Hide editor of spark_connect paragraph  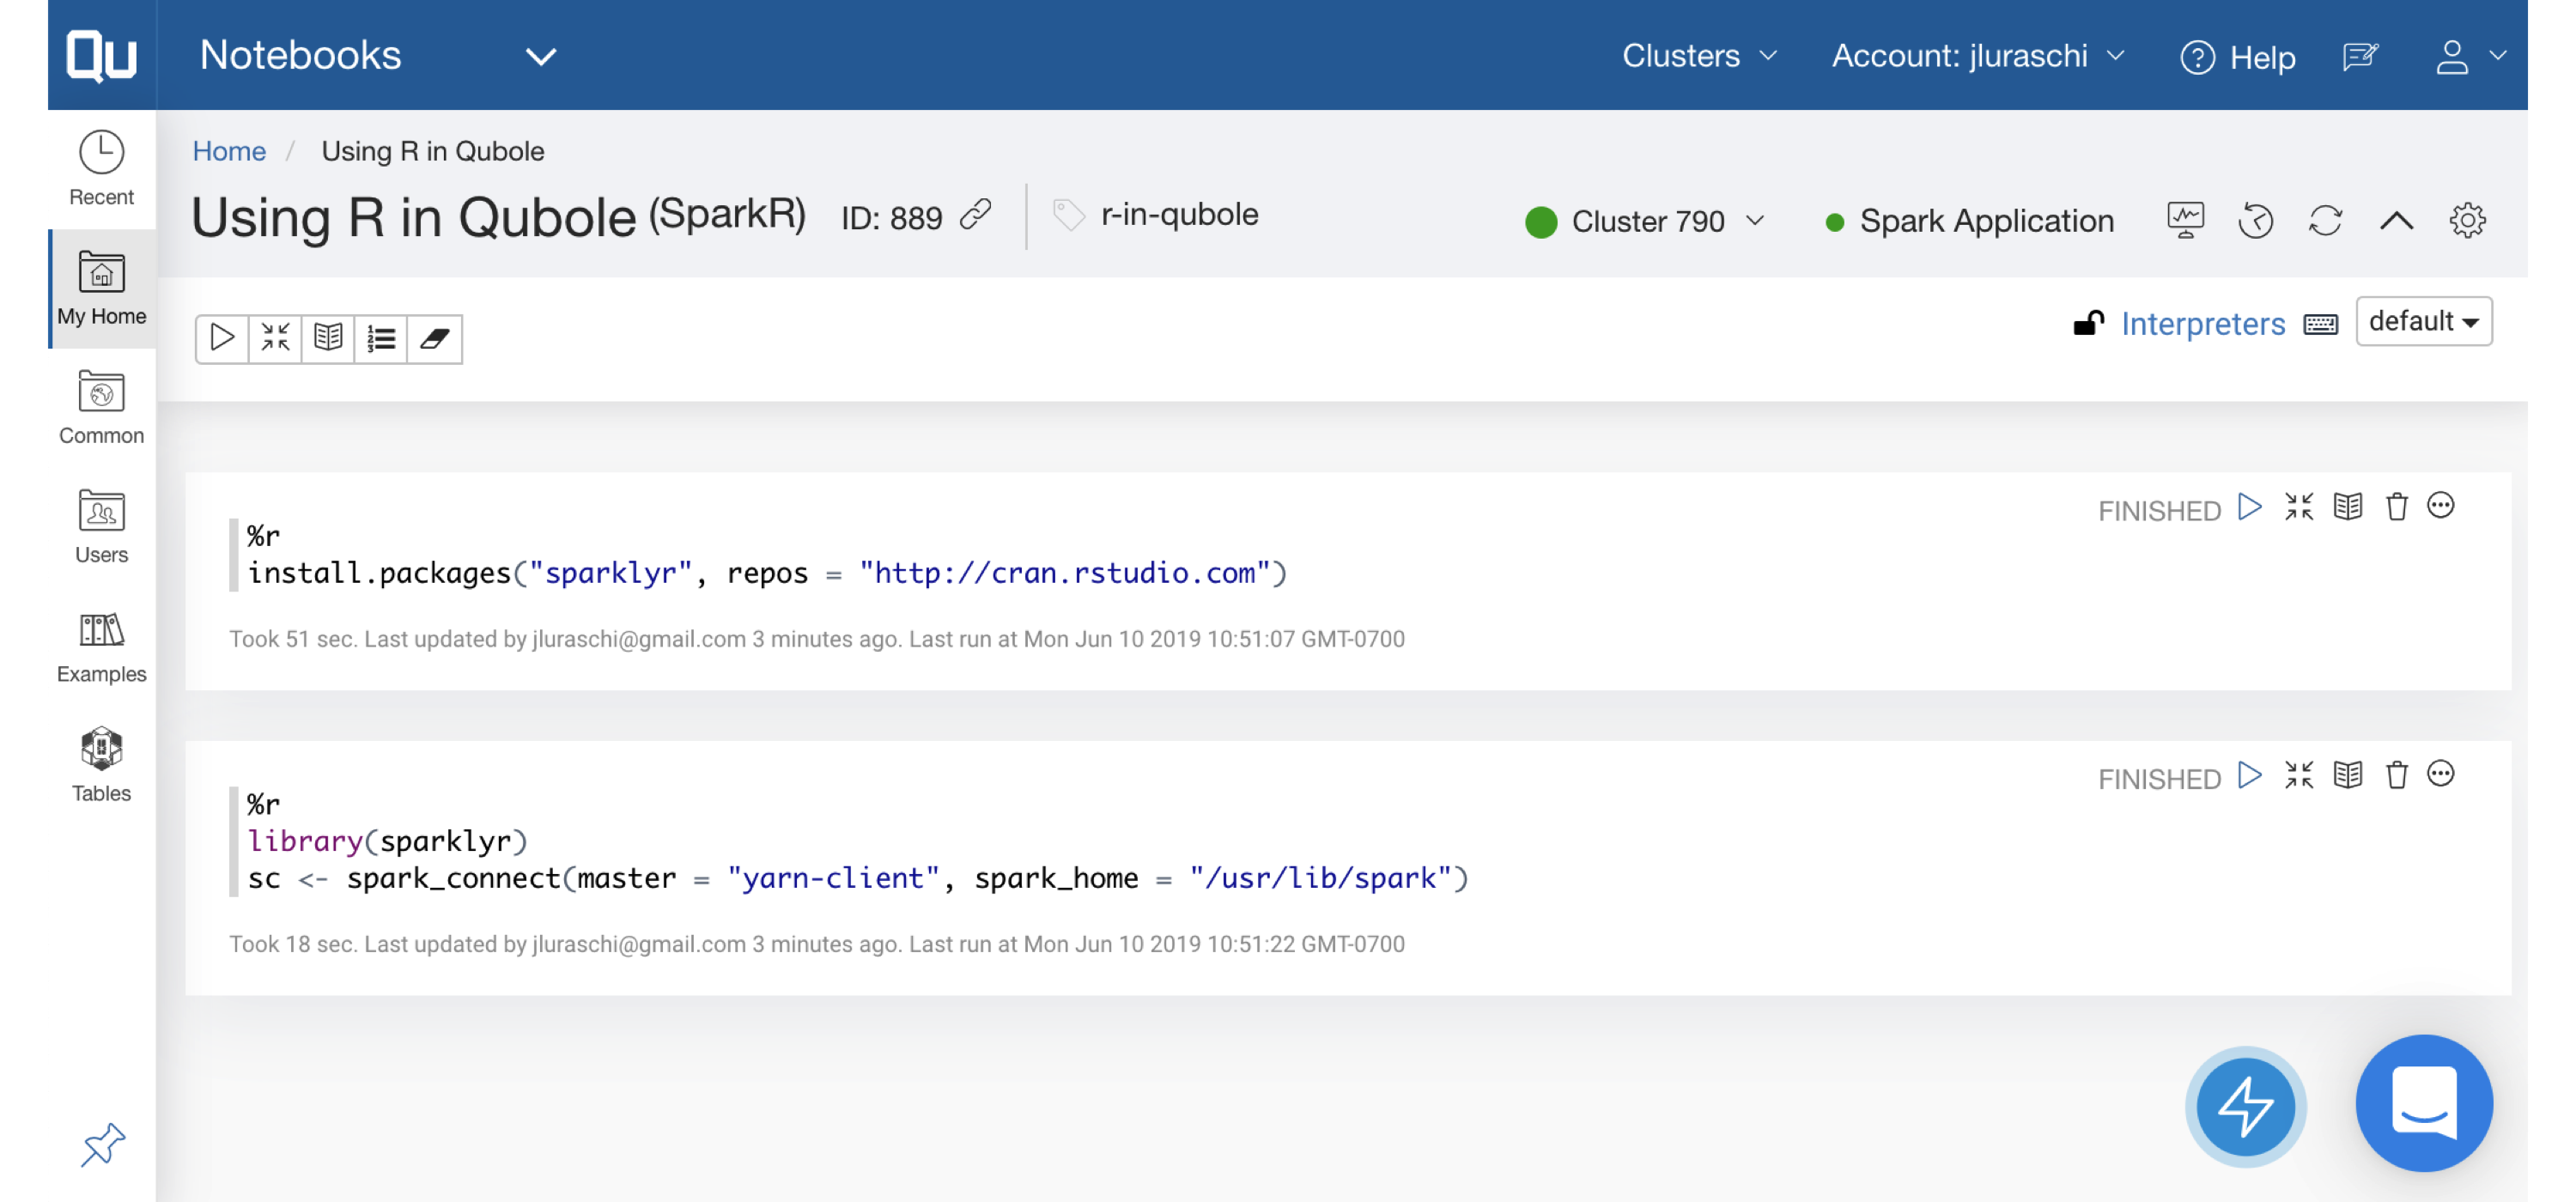point(2299,776)
